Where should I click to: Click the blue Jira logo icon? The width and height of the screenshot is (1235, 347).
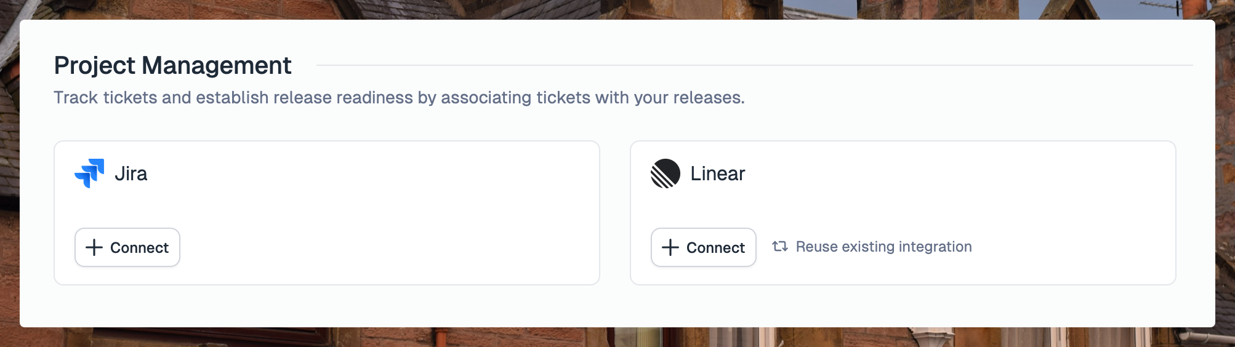click(89, 173)
